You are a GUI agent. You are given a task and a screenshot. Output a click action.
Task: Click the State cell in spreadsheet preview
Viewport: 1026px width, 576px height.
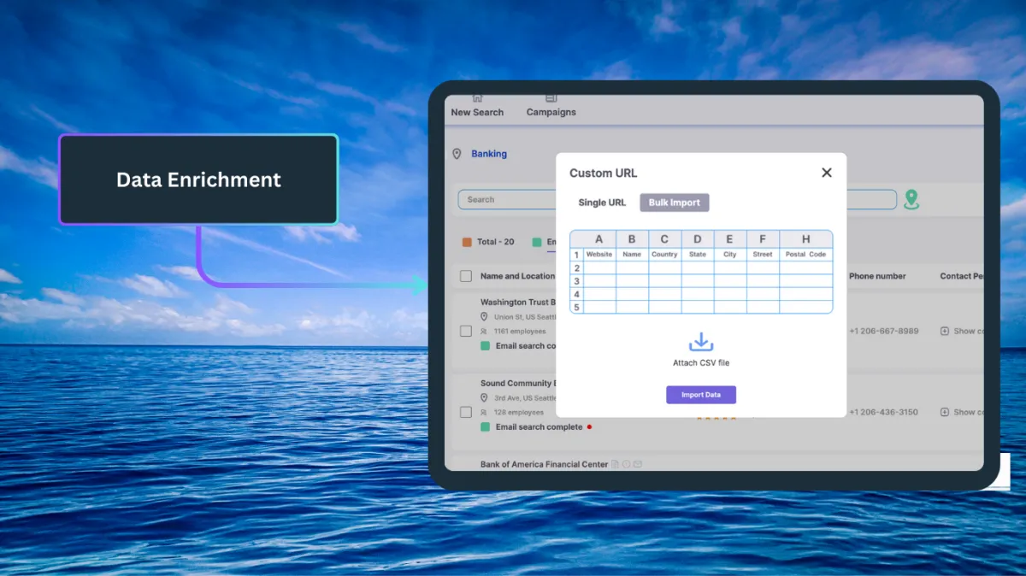click(698, 255)
